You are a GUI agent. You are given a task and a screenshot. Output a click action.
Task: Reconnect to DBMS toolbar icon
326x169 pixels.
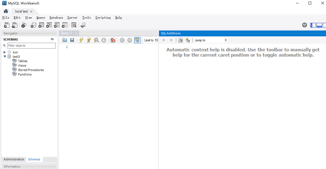(x=83, y=25)
